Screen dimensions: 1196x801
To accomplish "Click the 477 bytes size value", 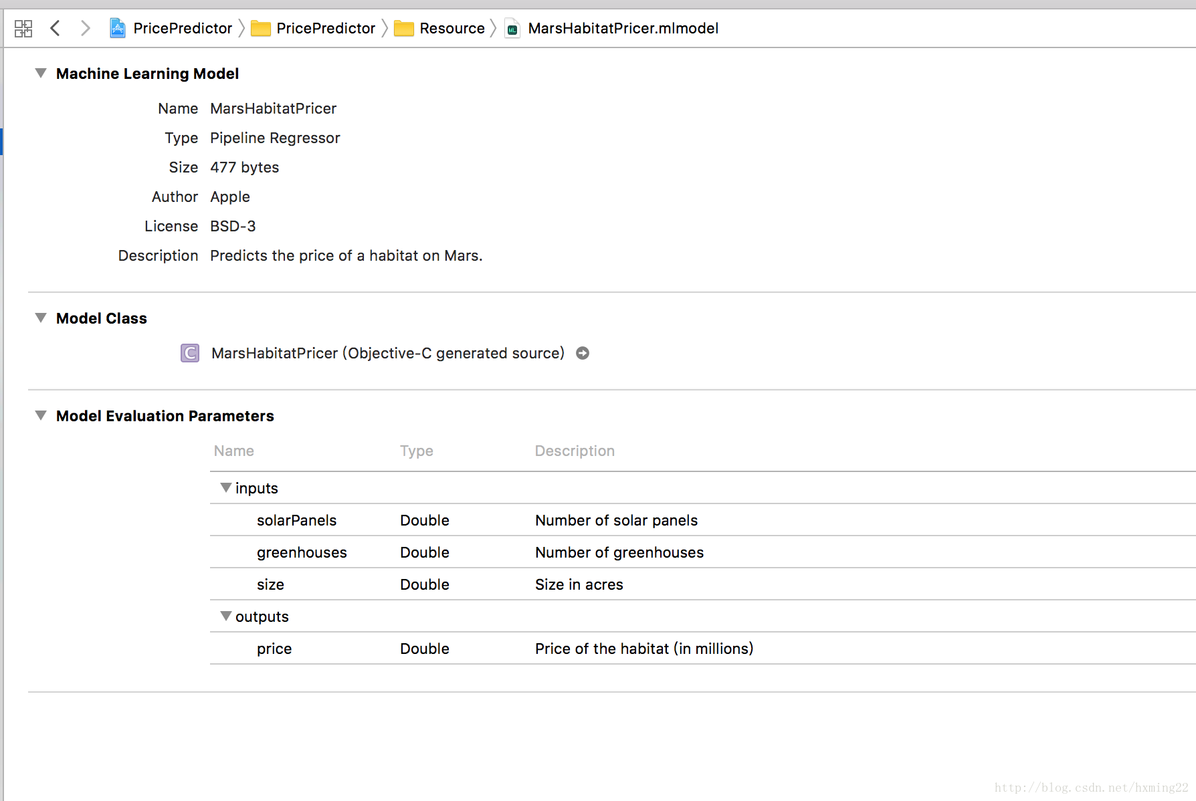I will click(244, 167).
